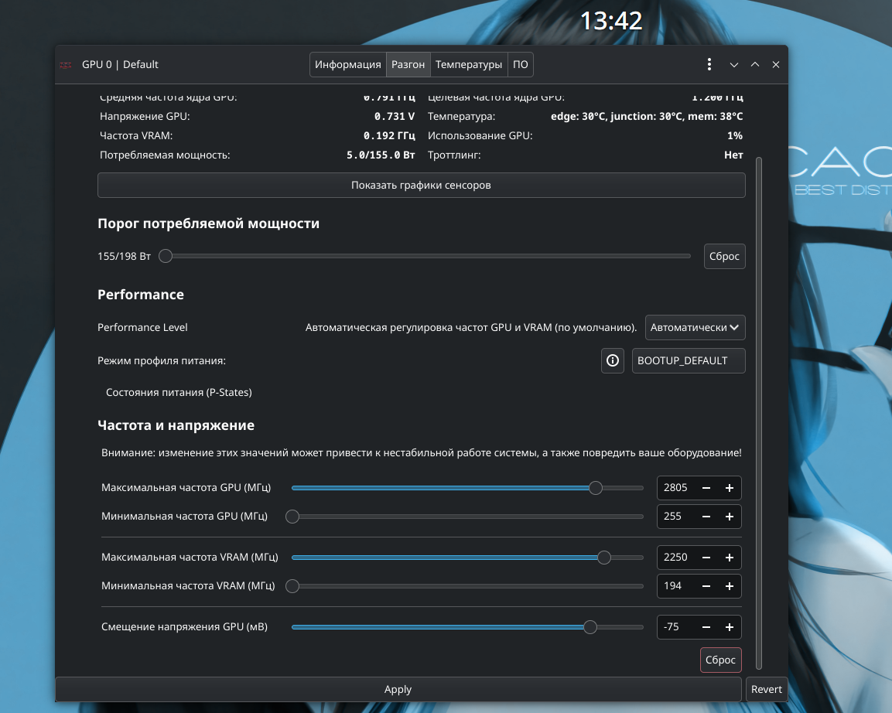The image size is (892, 713).
Task: Focus the 194 min VRAM frequency field
Action: (x=676, y=586)
